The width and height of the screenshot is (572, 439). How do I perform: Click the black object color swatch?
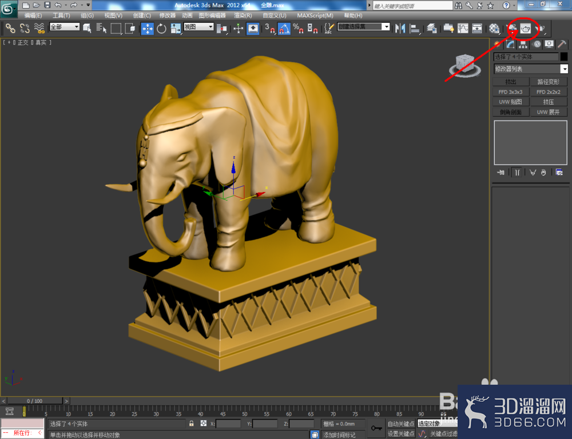pos(564,57)
